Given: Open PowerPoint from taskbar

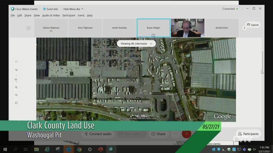Looking at the screenshot, I should pyautogui.click(x=100, y=149).
